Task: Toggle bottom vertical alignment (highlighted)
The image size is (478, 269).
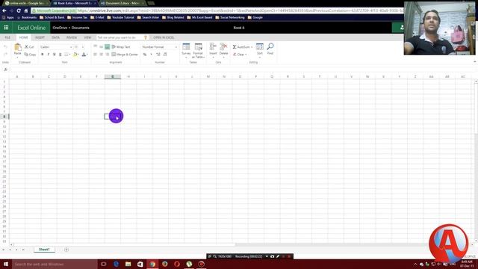Action: pos(107,46)
